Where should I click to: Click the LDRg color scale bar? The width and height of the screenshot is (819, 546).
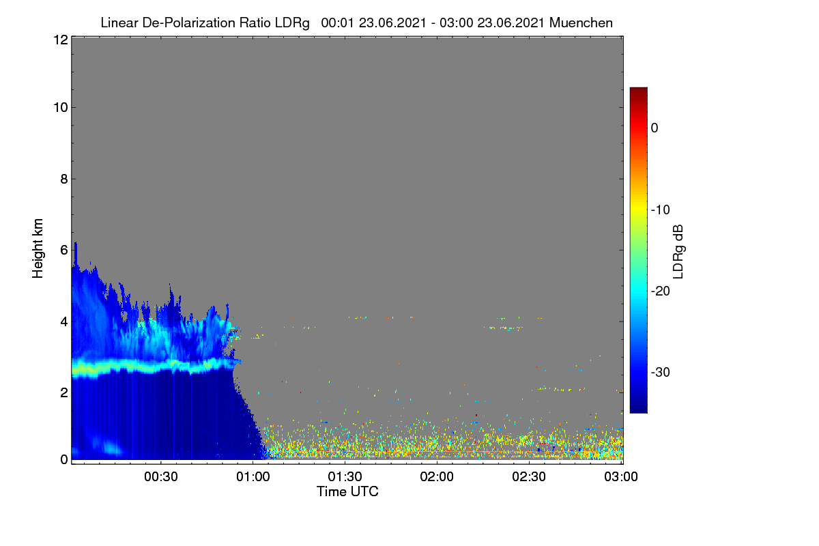click(638, 250)
